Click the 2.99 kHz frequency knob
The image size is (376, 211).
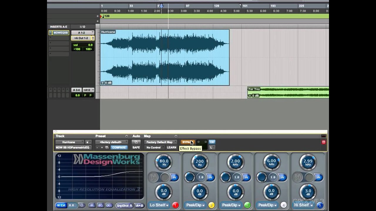pos(308,162)
